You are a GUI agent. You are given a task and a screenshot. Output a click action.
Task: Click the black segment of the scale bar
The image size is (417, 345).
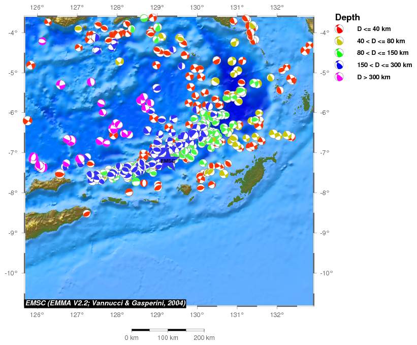coord(141,330)
